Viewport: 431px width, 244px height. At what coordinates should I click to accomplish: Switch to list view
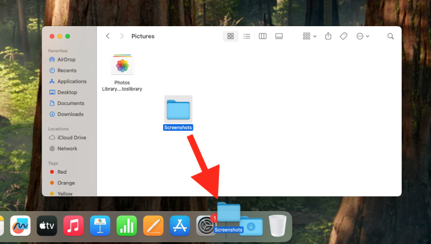point(247,36)
